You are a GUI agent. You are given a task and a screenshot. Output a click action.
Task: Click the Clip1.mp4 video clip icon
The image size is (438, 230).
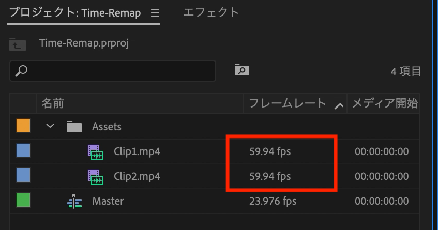(x=96, y=152)
